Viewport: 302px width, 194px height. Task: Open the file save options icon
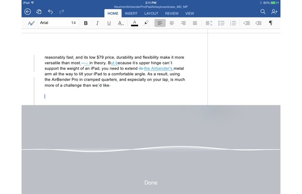(39, 12)
